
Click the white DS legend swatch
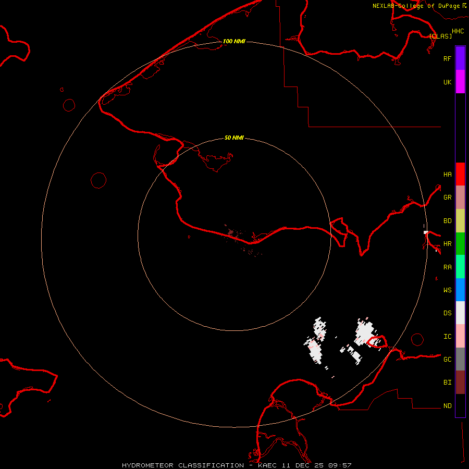point(460,313)
